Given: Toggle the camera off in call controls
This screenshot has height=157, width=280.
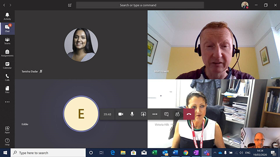Looking at the screenshot, I should tap(121, 114).
